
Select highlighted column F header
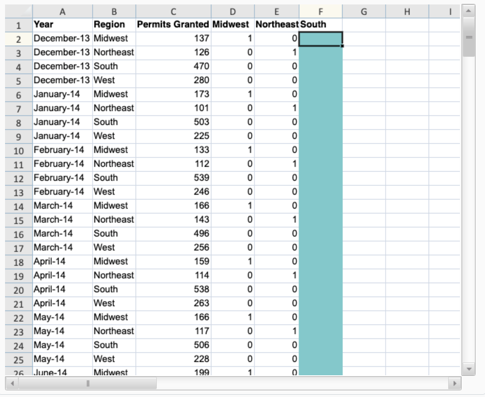[320, 12]
